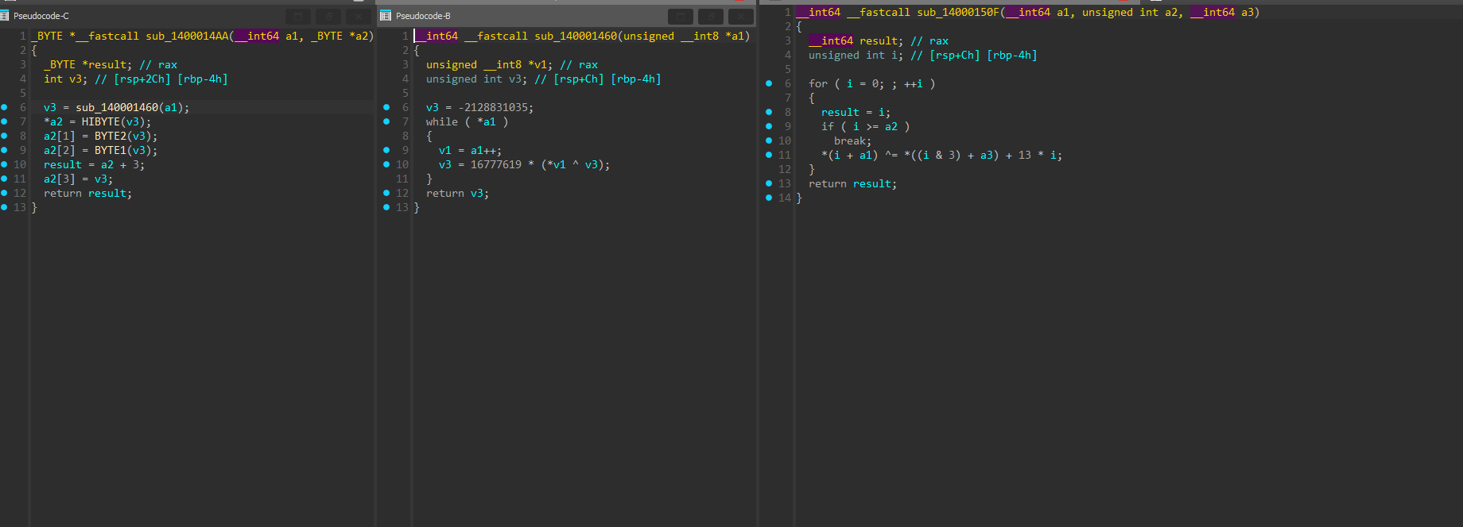This screenshot has width=1463, height=527.
Task: Toggle breakpoint on Pseudocode-C line 10
Action: click(x=4, y=164)
